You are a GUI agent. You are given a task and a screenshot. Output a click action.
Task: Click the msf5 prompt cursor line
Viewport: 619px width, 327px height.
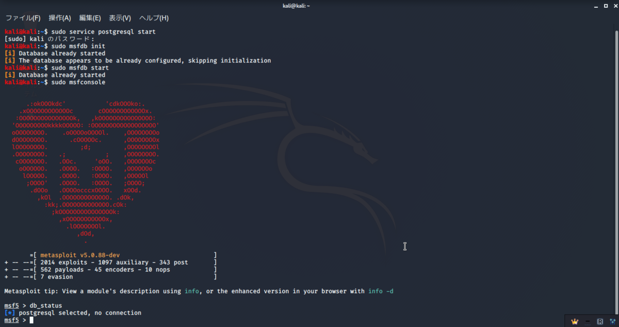click(19, 320)
